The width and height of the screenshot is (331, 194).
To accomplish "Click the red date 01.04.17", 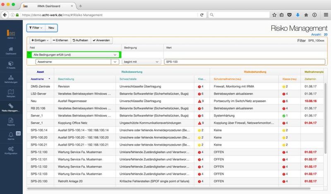I will (310, 123).
